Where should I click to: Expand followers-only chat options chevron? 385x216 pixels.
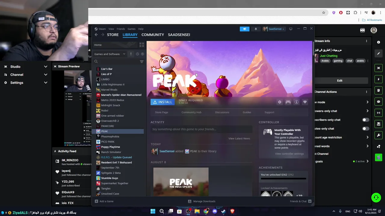[x=367, y=111]
